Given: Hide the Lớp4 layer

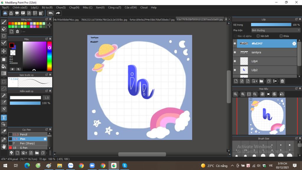Looking at the screenshot, I should [x=235, y=61].
